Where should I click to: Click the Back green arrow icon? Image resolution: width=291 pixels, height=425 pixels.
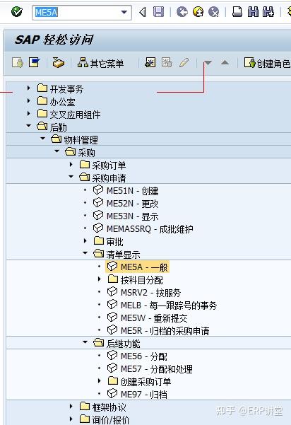[x=182, y=12]
